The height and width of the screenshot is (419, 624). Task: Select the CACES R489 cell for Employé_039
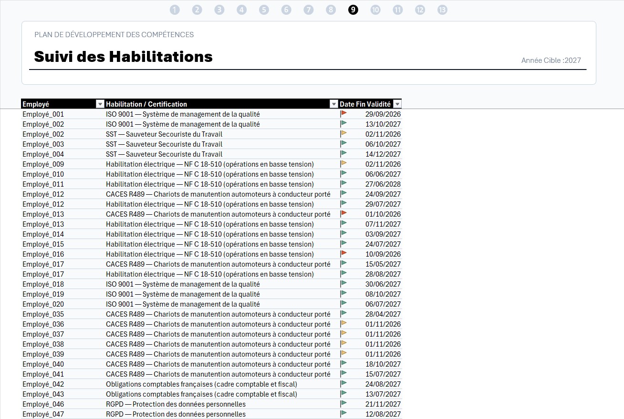(x=221, y=354)
